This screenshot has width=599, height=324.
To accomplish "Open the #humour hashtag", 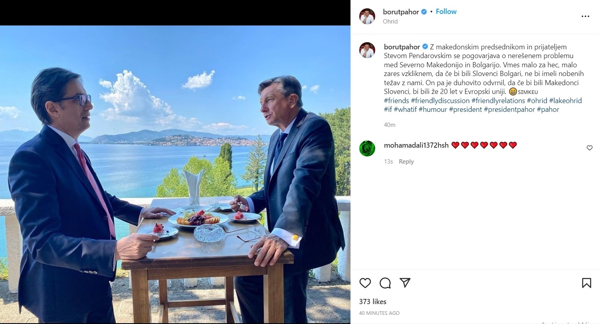I will (433, 109).
